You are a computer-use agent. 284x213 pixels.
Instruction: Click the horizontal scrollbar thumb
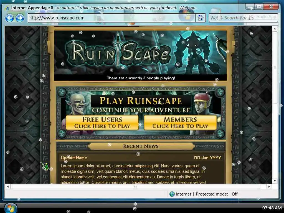(x=135, y=186)
